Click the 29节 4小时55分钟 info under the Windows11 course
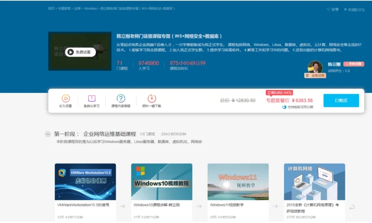 (223, 217)
